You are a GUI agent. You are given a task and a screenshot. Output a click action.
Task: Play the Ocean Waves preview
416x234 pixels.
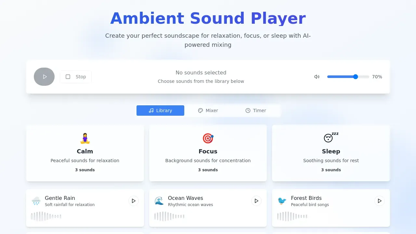256,201
